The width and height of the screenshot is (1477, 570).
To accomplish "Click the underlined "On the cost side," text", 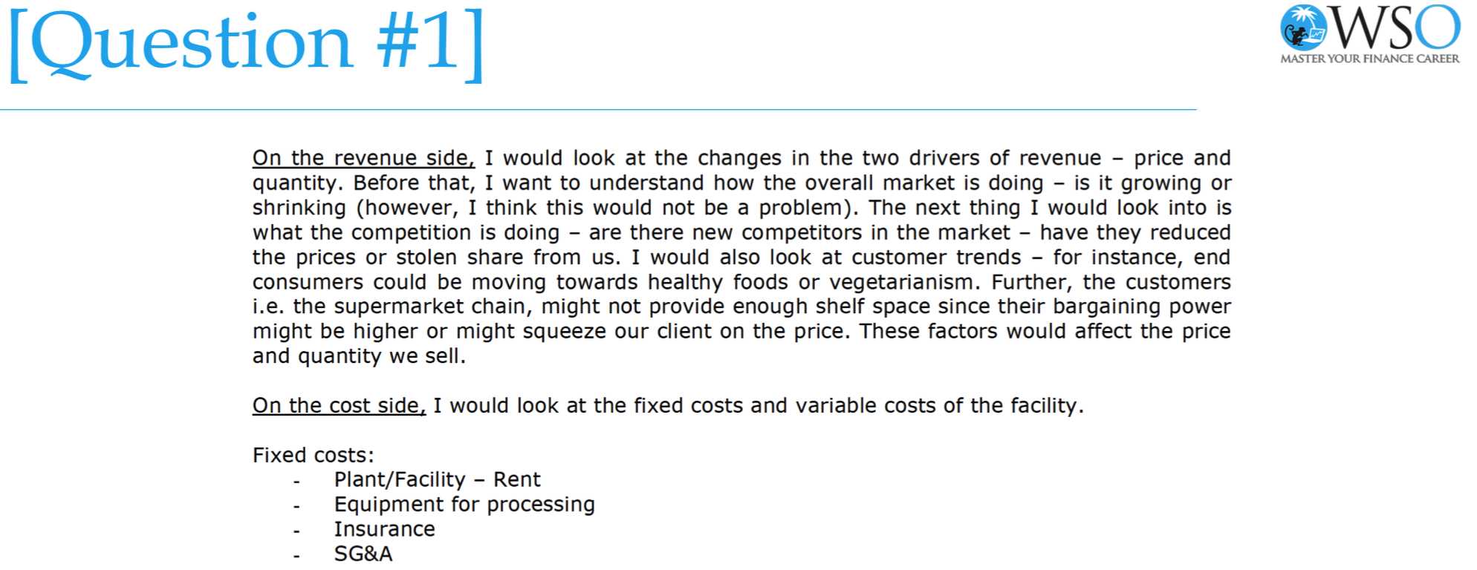I will (x=339, y=406).
